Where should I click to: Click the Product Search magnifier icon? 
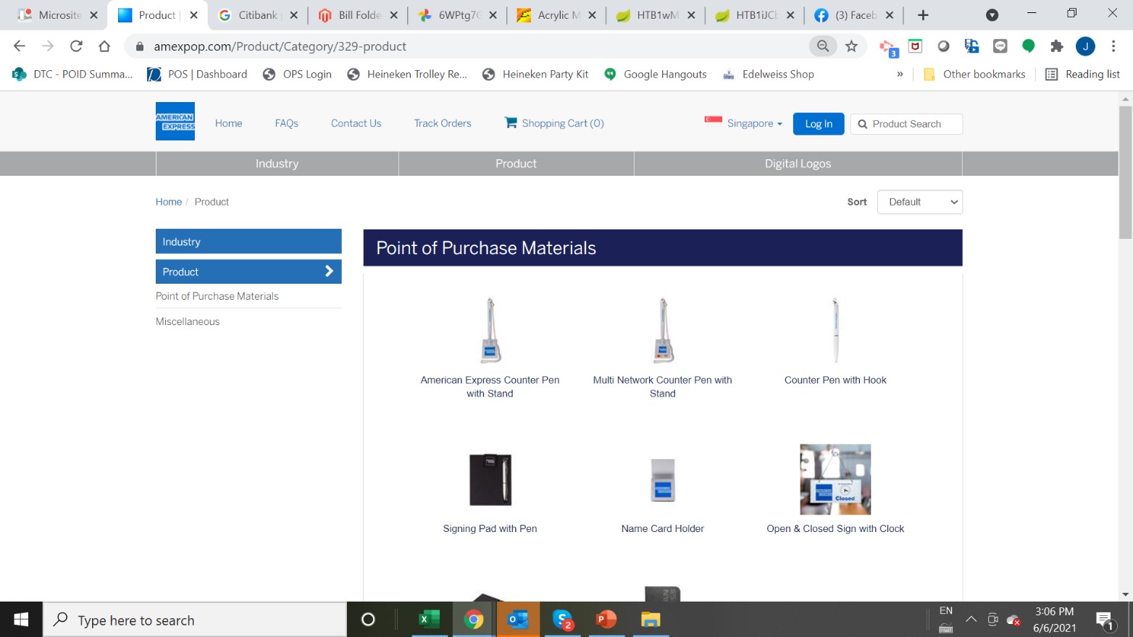[x=862, y=124]
